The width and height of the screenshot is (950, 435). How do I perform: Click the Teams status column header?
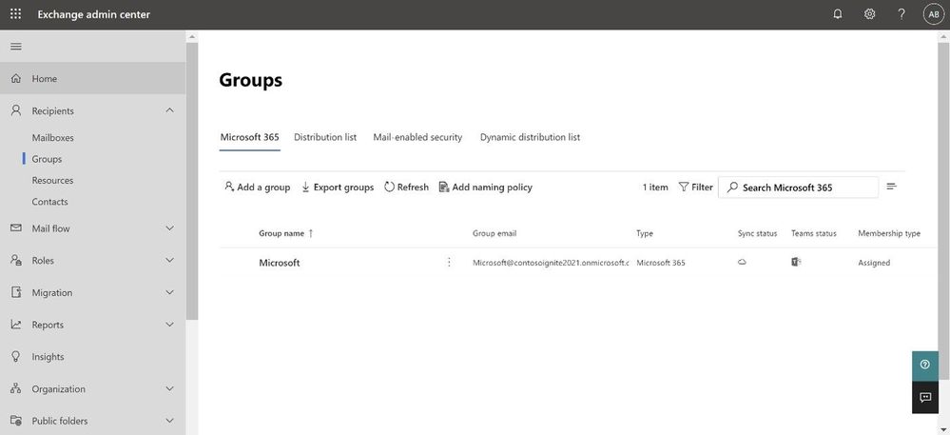[x=814, y=233]
